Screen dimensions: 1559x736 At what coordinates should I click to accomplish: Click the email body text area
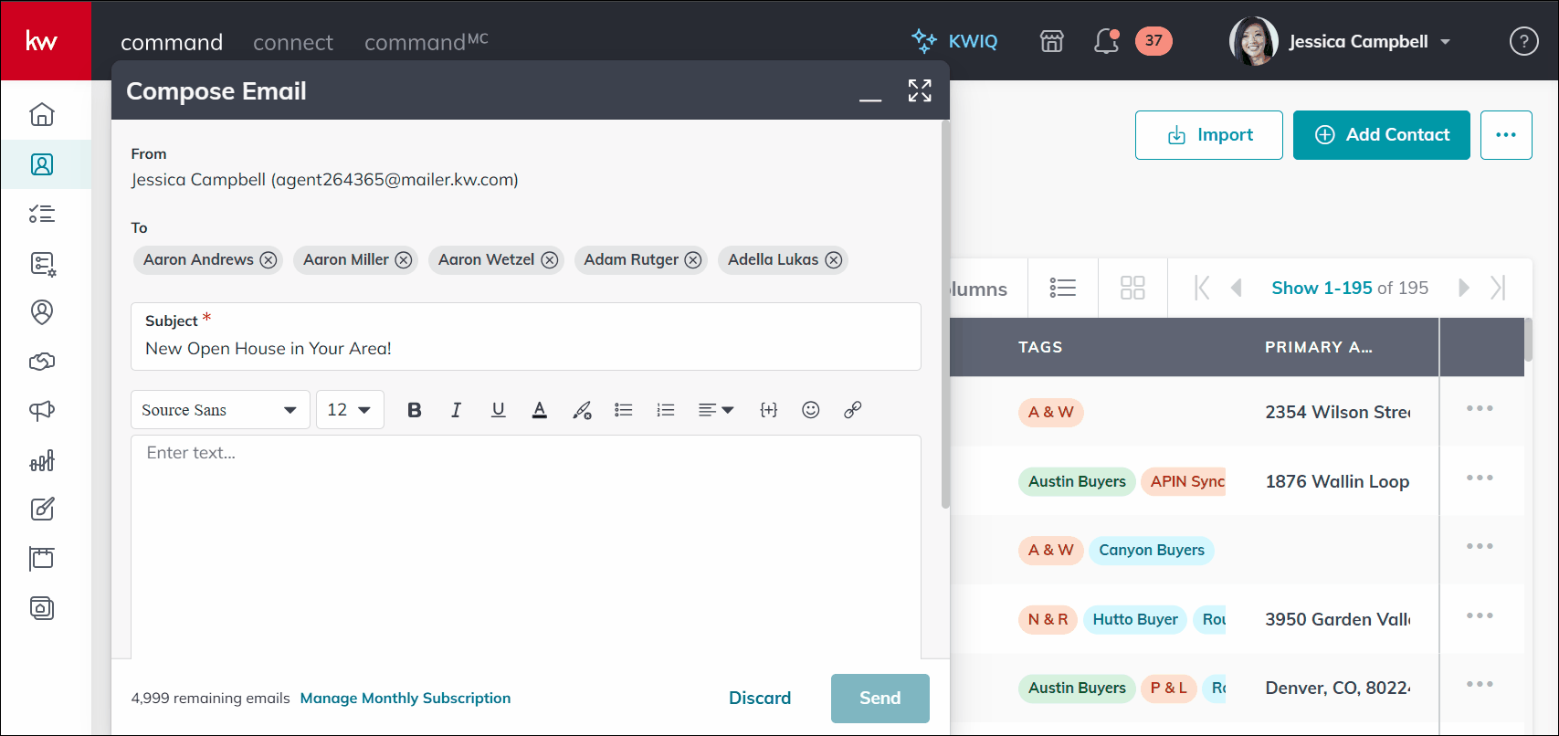[x=526, y=546]
